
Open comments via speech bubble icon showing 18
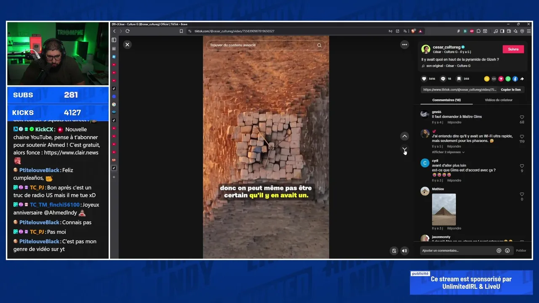(x=443, y=79)
